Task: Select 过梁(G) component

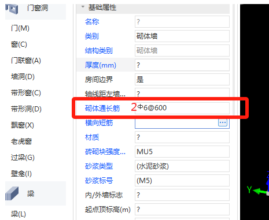Action: pyautogui.click(x=23, y=158)
